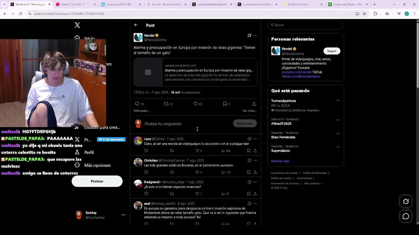Open Vandal's profile avatar on post
This screenshot has width=419, height=235.
click(138, 38)
